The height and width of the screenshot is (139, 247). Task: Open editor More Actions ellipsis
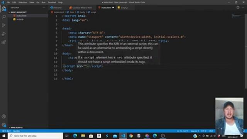(243, 7)
